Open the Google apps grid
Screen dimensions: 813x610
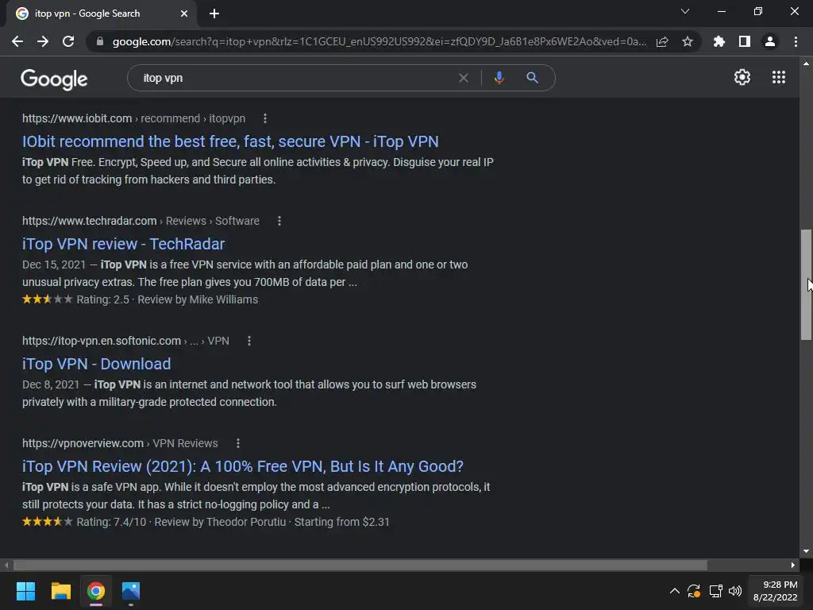779,77
